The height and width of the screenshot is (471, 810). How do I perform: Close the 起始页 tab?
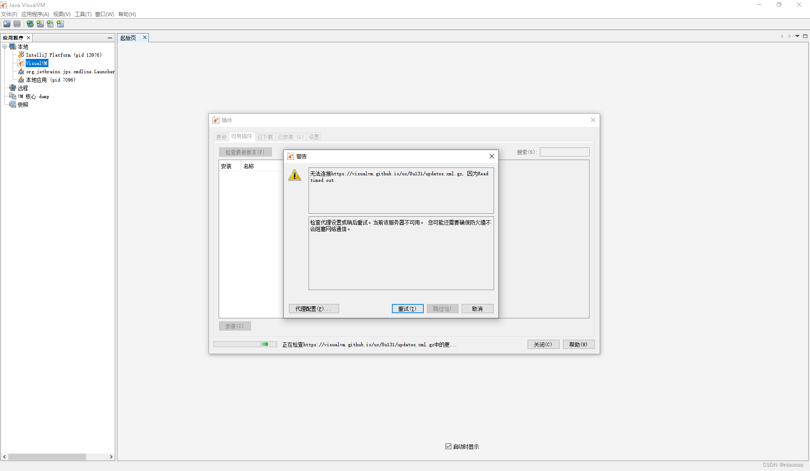(x=145, y=38)
